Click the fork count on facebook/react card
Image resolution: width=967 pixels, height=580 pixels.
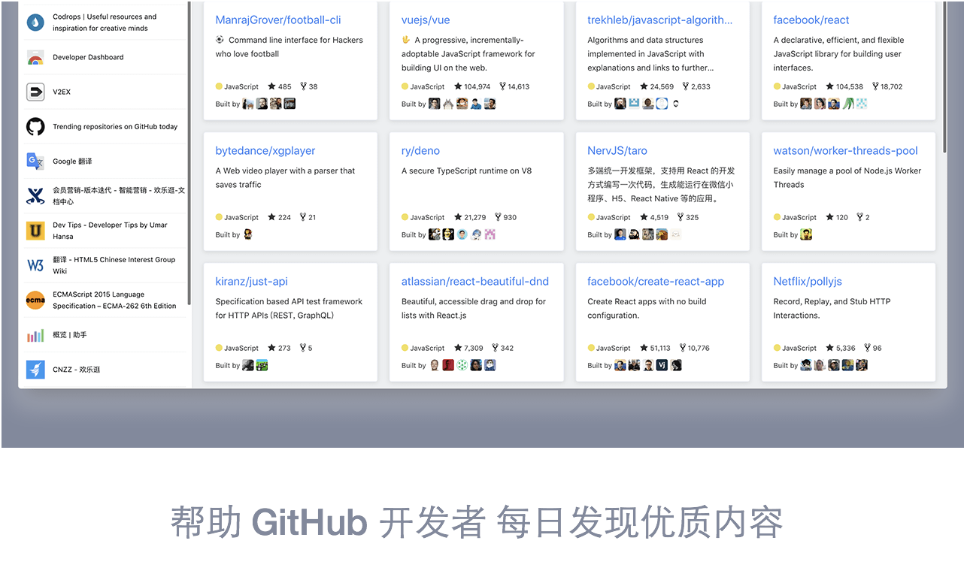tap(887, 86)
